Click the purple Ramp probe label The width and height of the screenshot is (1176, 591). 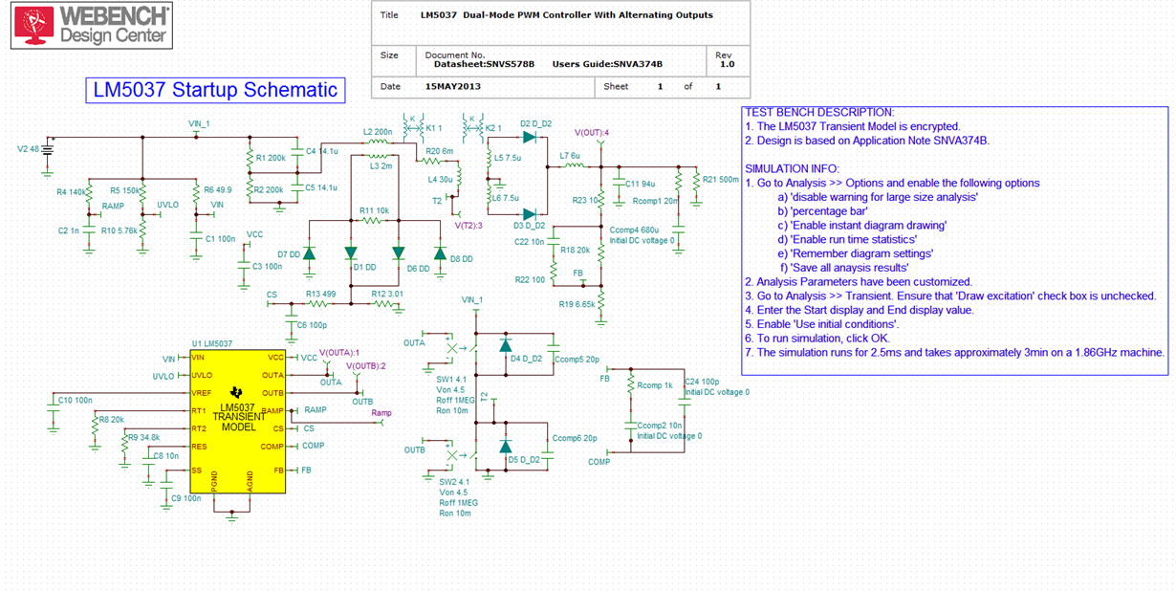(x=381, y=413)
